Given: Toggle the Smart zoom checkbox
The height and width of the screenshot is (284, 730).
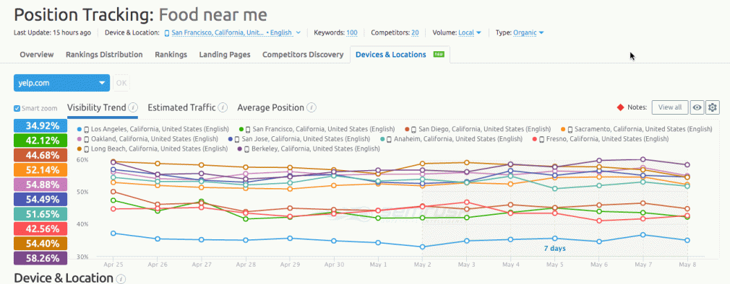Looking at the screenshot, I should (17, 108).
